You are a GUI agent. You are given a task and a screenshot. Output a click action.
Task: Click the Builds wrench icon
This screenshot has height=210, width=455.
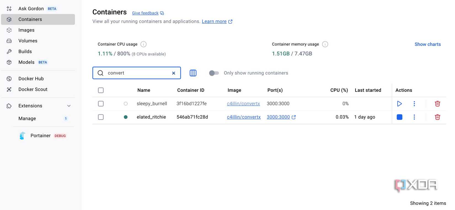coord(9,51)
